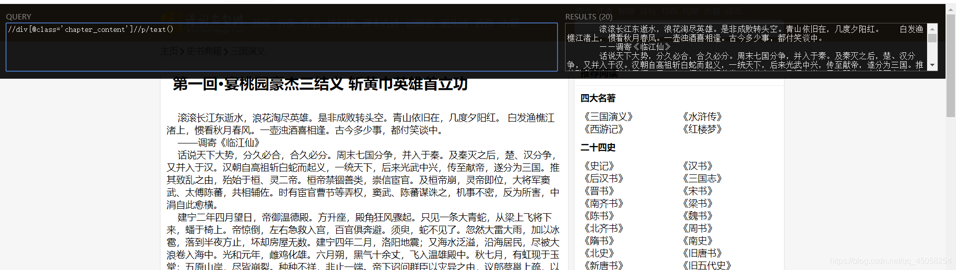This screenshot has width=956, height=270.
Task: Click inside the RESULTS (20) output area
Action: [747, 47]
